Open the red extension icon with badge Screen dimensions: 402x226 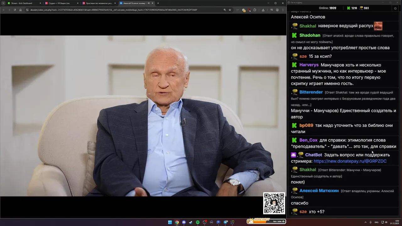tap(250, 10)
